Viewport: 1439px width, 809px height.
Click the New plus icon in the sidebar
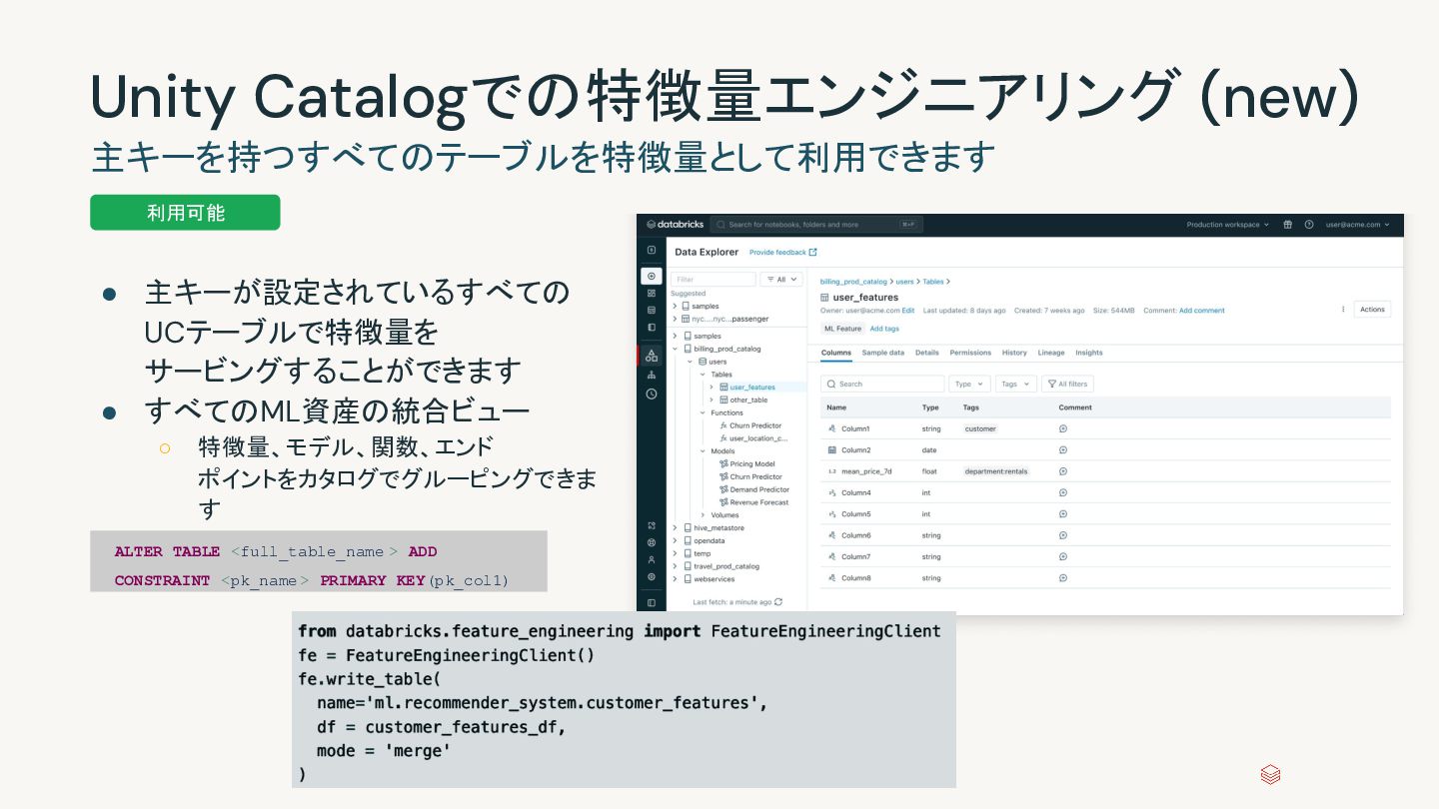652,276
